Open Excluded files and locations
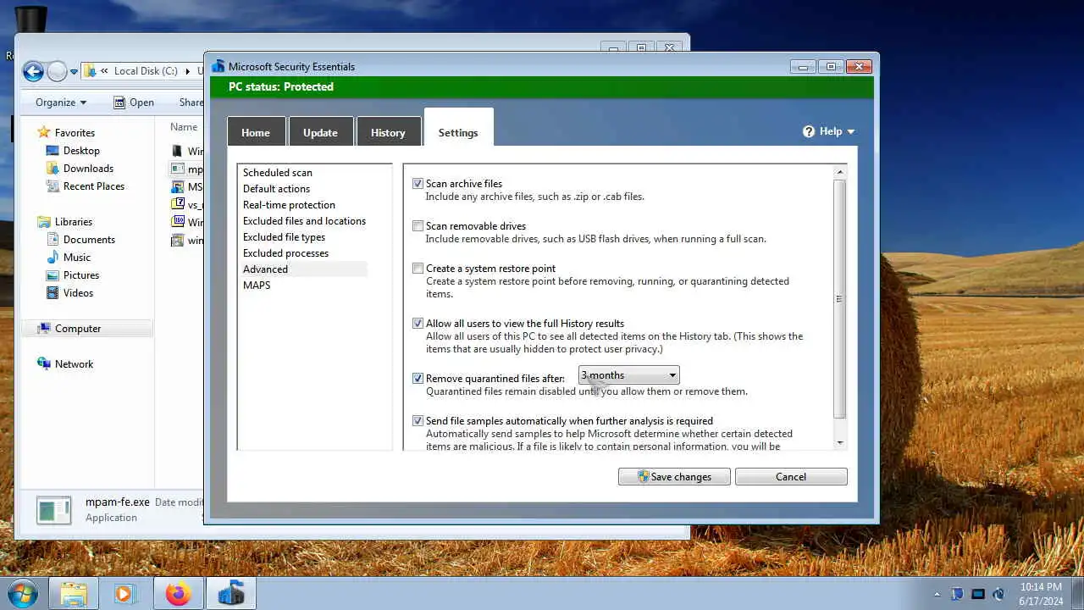This screenshot has height=610, width=1084. (x=304, y=221)
